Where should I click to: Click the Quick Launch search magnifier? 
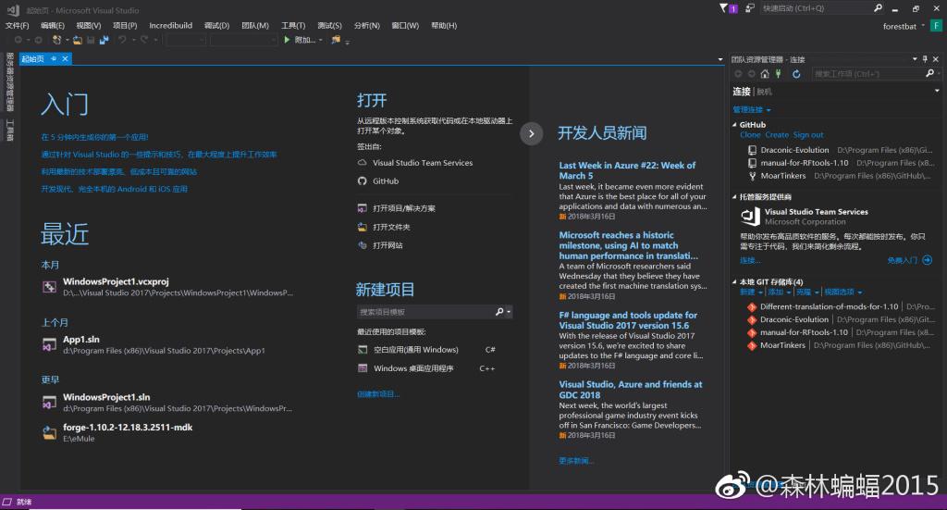tap(878, 7)
